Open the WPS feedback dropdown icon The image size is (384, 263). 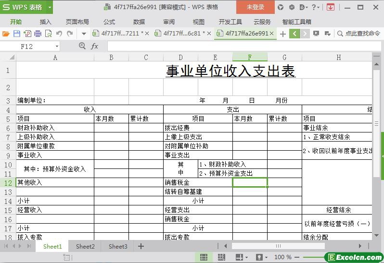click(303, 7)
